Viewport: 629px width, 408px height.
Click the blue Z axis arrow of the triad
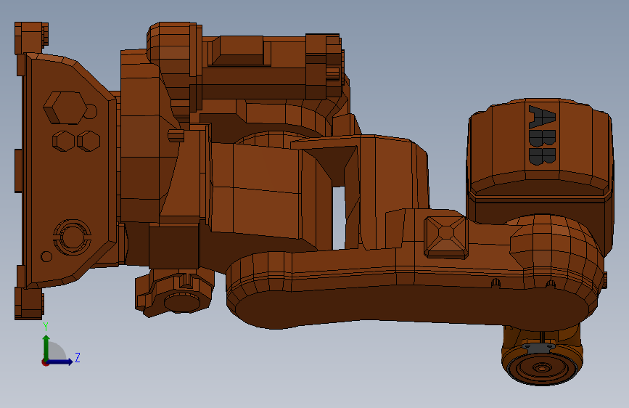tap(61, 362)
